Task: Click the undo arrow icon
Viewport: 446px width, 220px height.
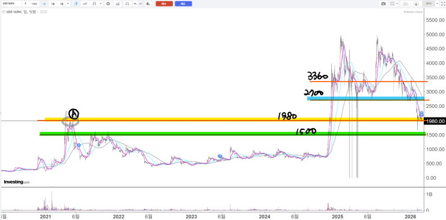Action: click(136, 4)
